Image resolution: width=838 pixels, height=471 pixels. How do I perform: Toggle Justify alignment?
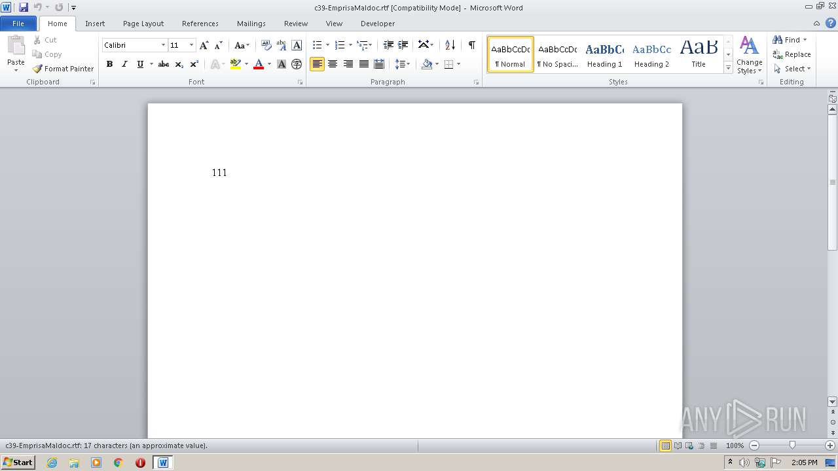(x=364, y=64)
